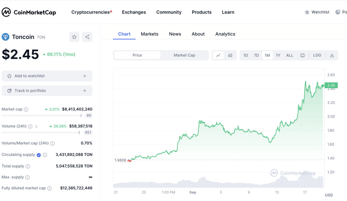Click the star icon in Add to watchlist
Viewport: 347px width, 201px height.
[x=9, y=76]
